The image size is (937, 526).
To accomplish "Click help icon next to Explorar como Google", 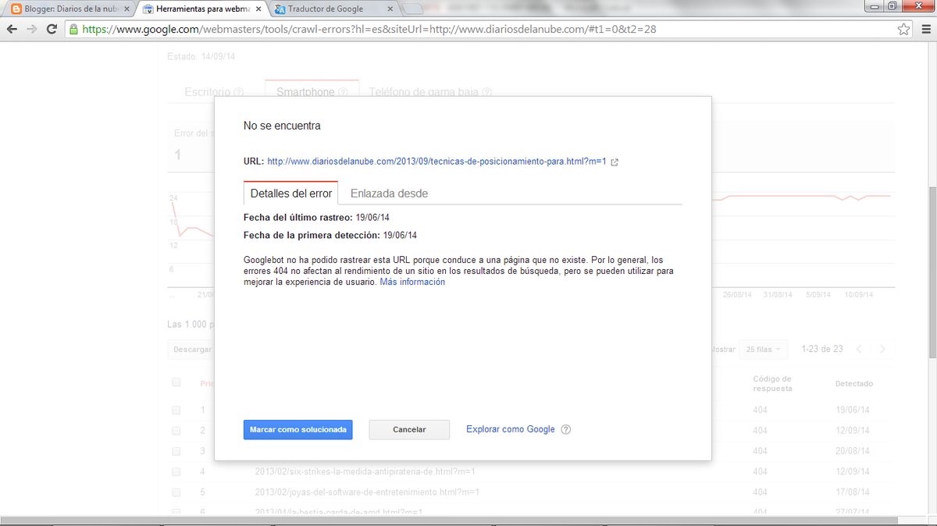I will pos(566,429).
